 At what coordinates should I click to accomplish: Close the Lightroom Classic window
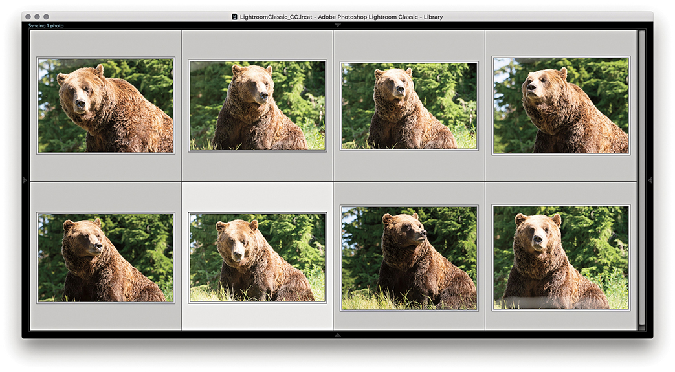[28, 16]
